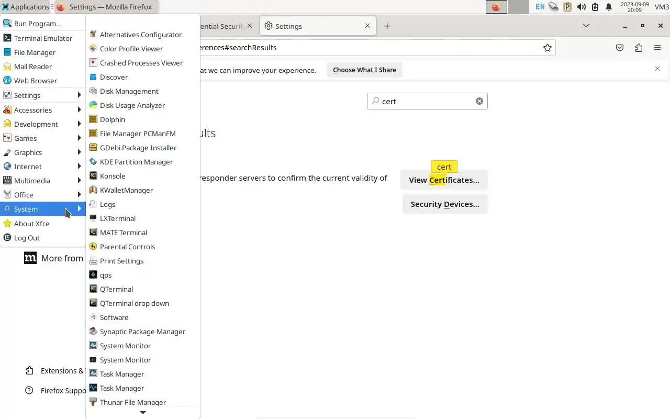Click the Logs magnifier icon

93,204
